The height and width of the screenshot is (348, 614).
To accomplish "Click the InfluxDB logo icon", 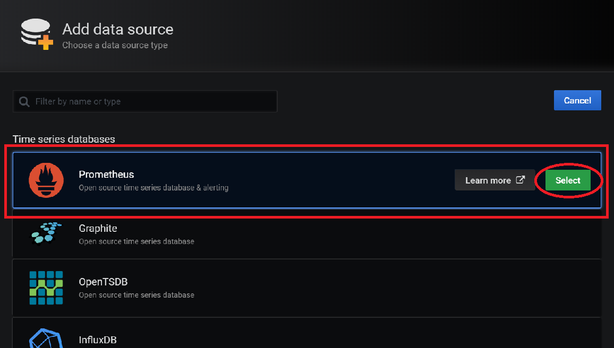I will pos(46,338).
